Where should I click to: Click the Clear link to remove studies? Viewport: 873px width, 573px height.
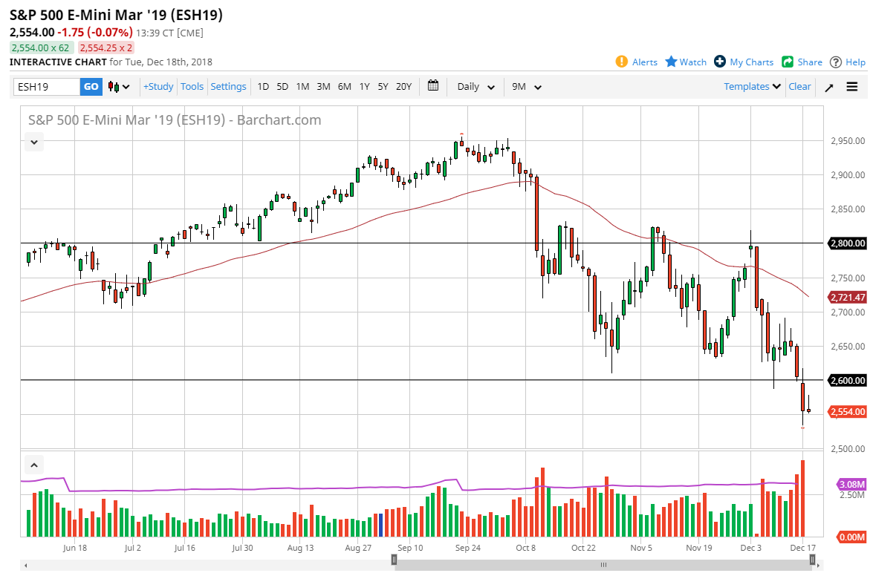point(799,86)
